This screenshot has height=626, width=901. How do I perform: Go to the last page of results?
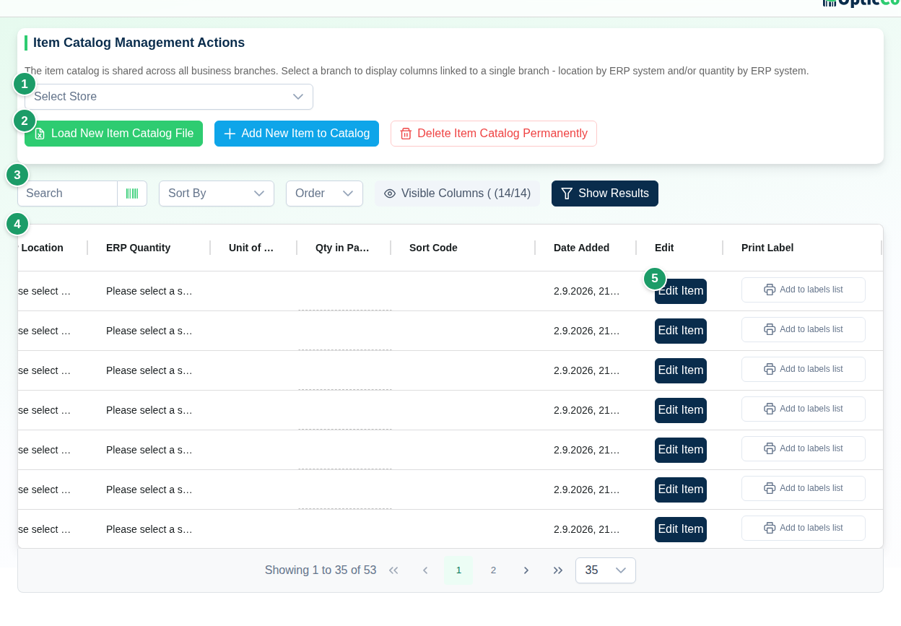pos(558,570)
